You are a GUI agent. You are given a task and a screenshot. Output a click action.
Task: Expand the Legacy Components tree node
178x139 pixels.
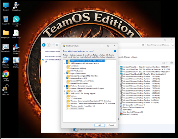coord(64,74)
